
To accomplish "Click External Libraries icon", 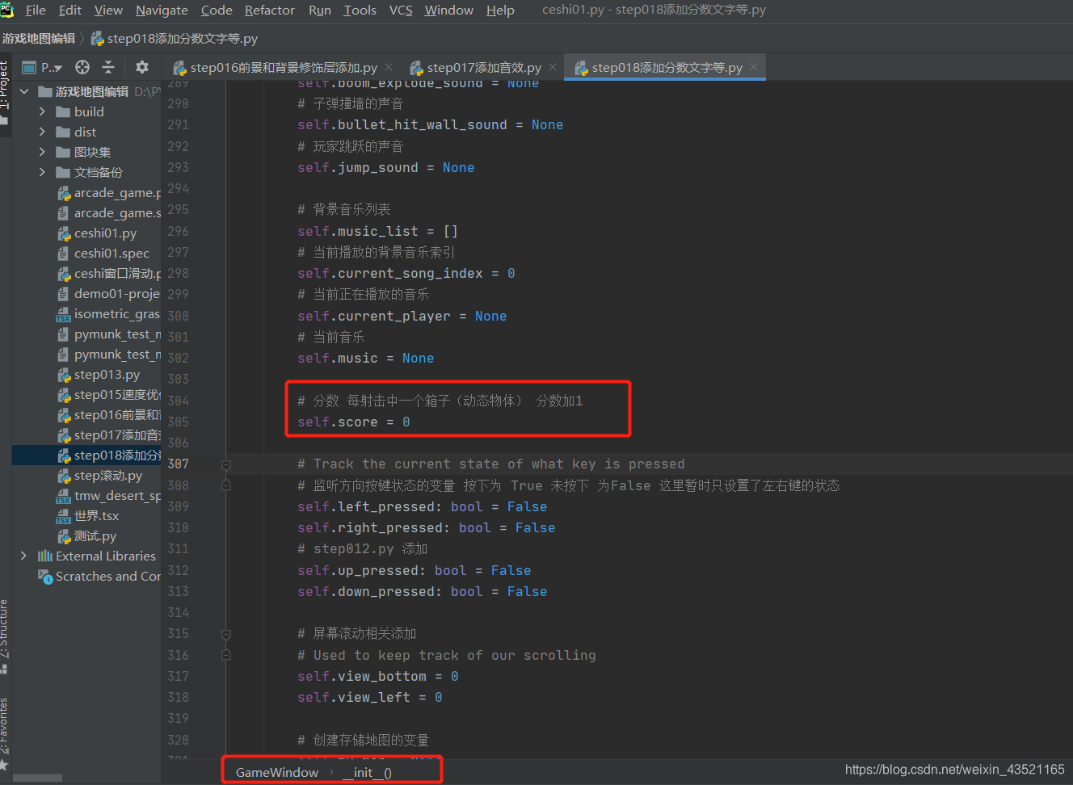I will tap(45, 556).
